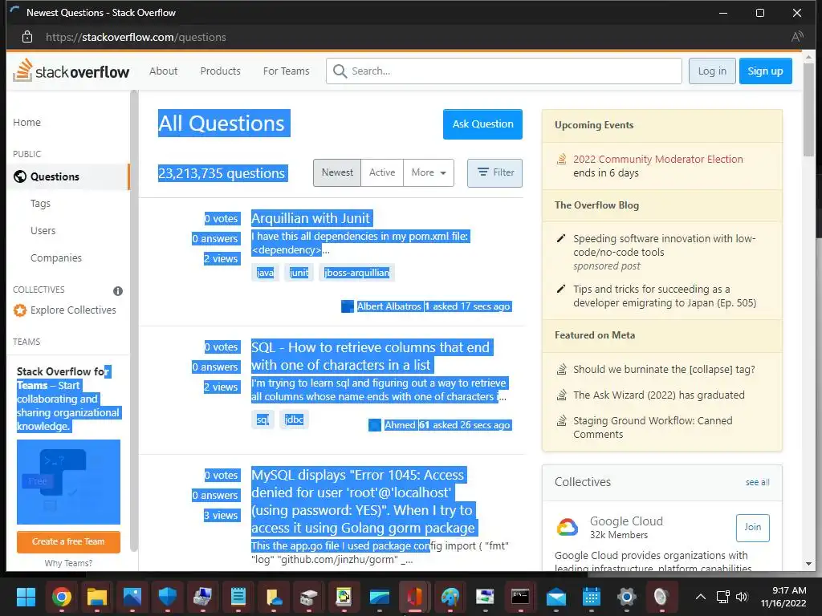Show hidden tray icons chevron
This screenshot has height=616, width=822.
pos(700,597)
